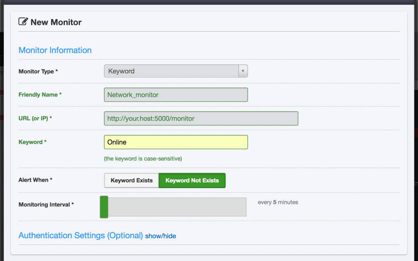Click the Monitor Information section heading

55,50
